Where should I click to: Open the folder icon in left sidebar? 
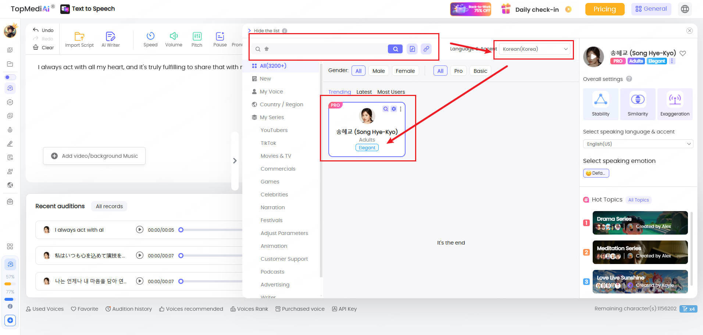(10, 64)
